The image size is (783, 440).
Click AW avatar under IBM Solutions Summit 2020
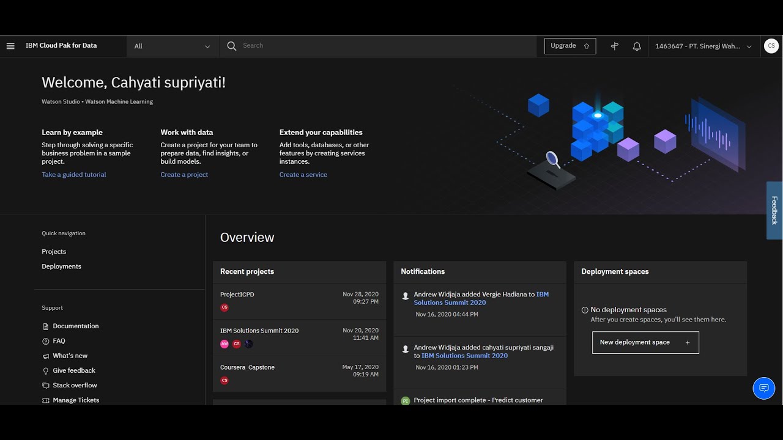click(225, 344)
